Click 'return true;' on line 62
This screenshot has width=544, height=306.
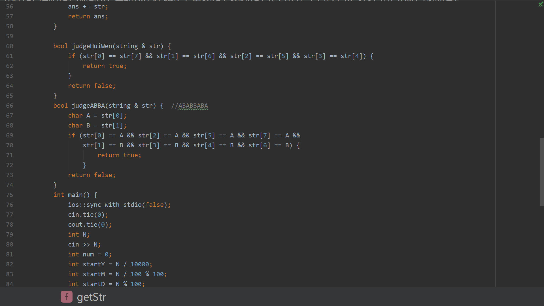pyautogui.click(x=105, y=66)
